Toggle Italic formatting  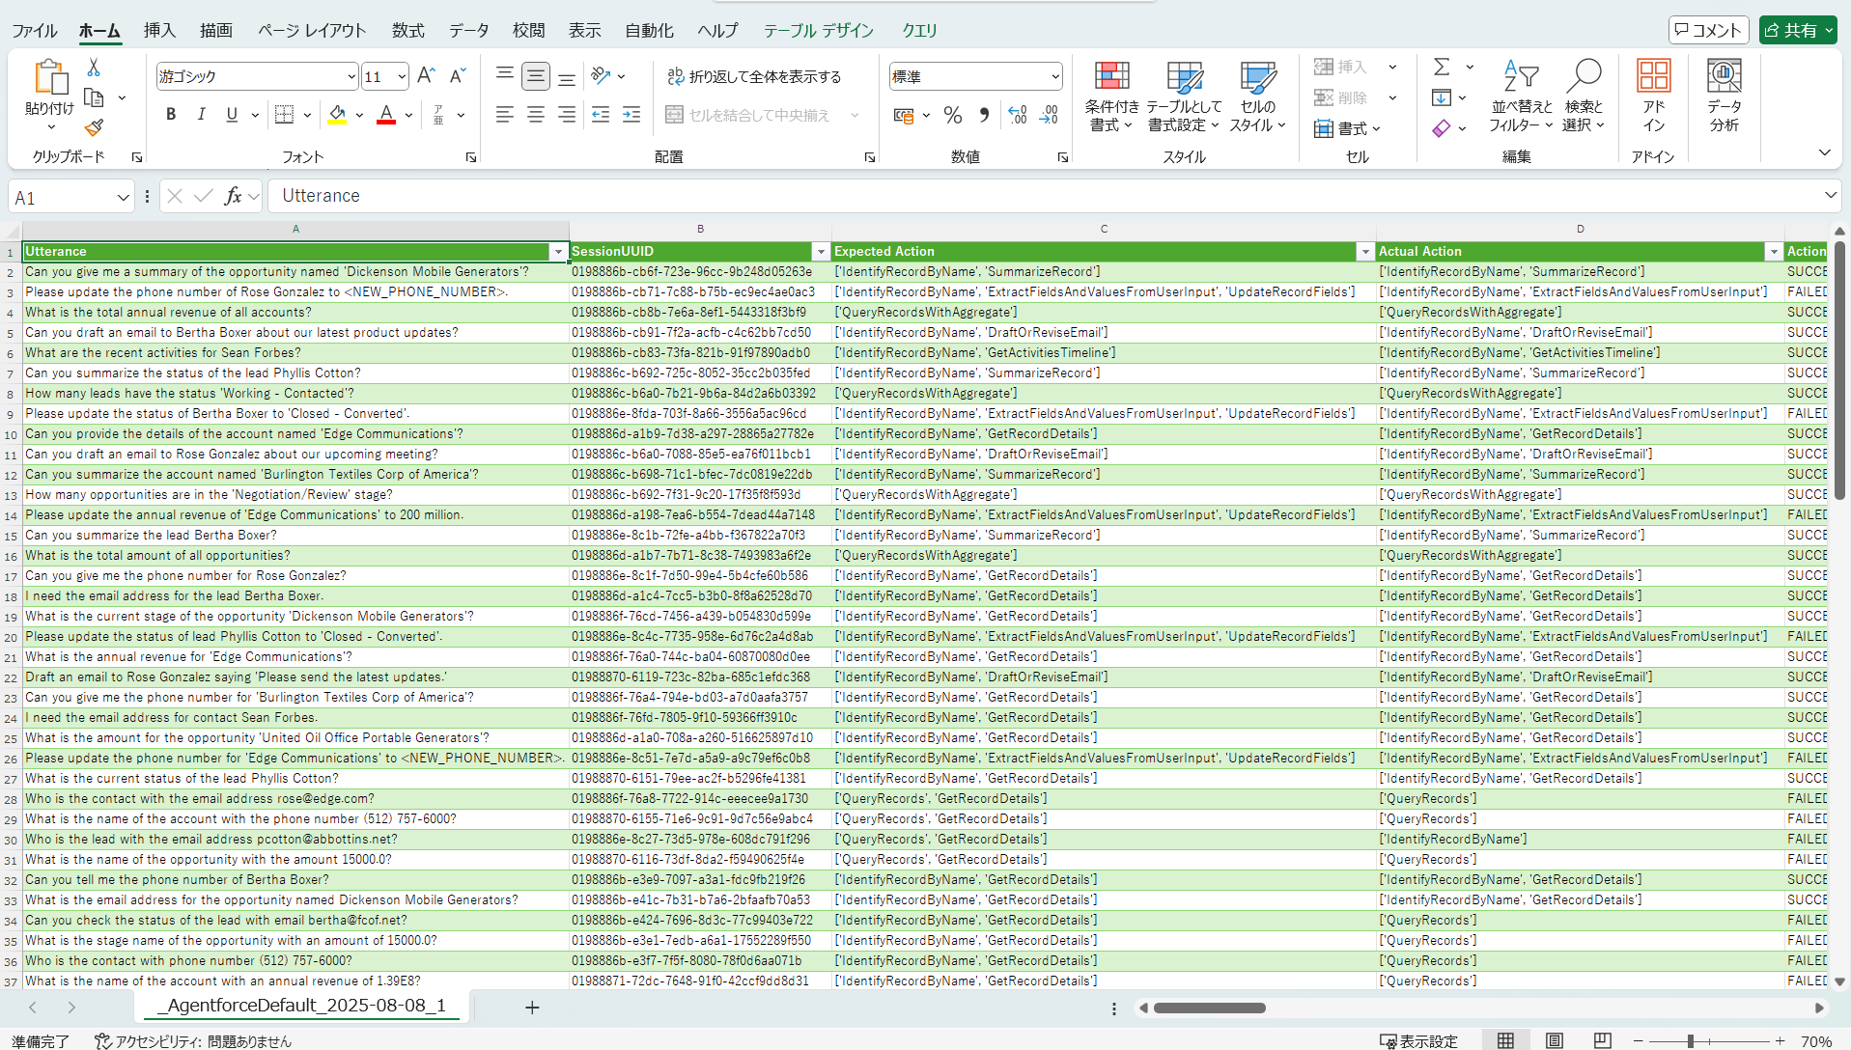pos(201,115)
